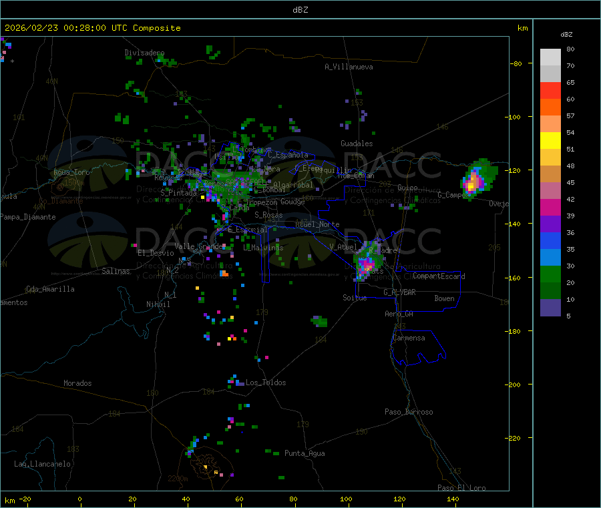Click the slate purple 10 dBZ swatch
The height and width of the screenshot is (508, 601).
550,308
